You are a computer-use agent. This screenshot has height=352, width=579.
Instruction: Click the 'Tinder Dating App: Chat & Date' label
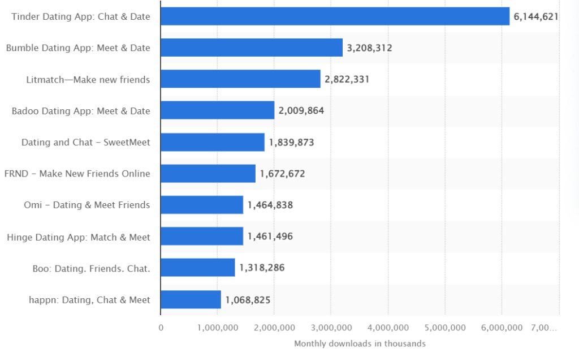(x=80, y=16)
